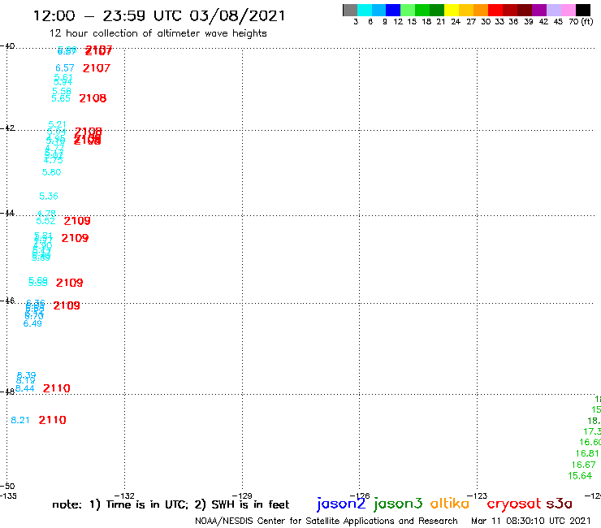Pick the pure blue swatch in the legend

point(393,10)
